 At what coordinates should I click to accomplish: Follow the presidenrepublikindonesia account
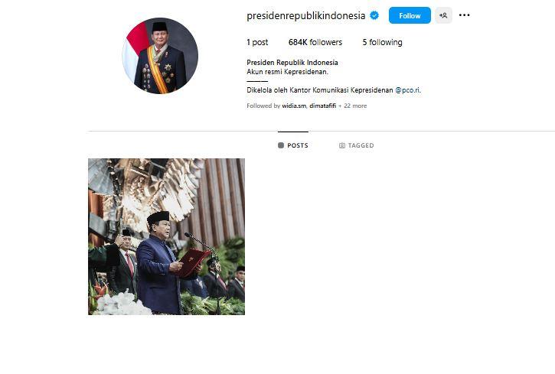(x=410, y=15)
